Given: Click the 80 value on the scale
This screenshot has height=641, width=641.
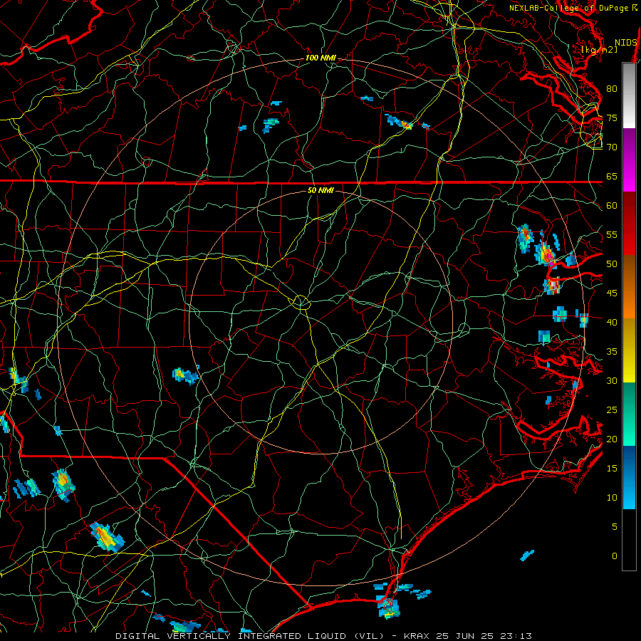Looking at the screenshot, I should (612, 89).
